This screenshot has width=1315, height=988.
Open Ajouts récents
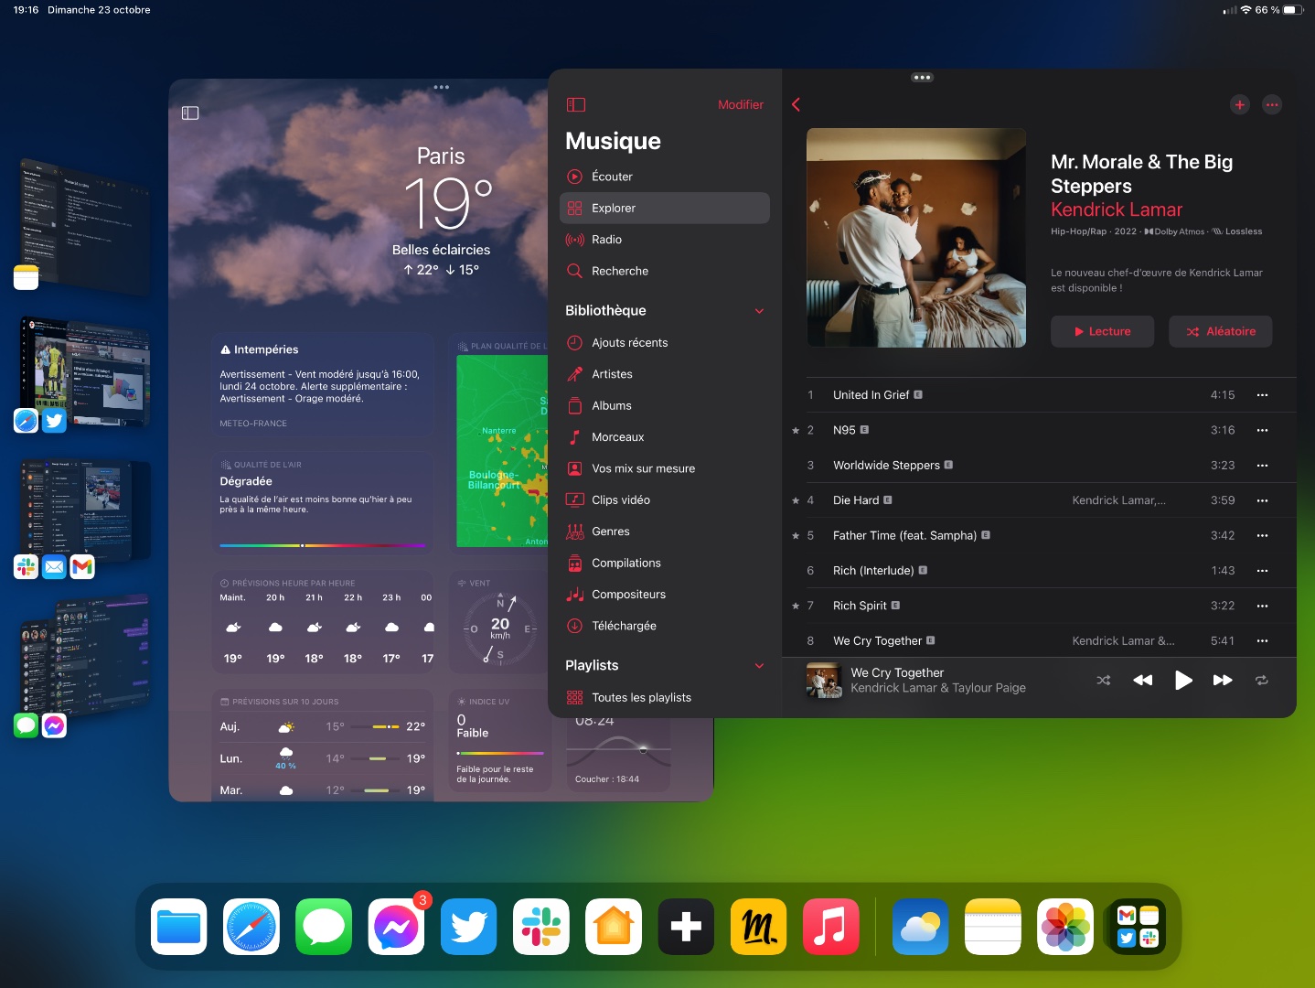point(665,342)
